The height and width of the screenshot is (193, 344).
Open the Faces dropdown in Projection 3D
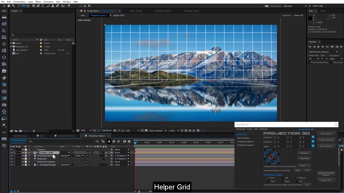point(304,166)
